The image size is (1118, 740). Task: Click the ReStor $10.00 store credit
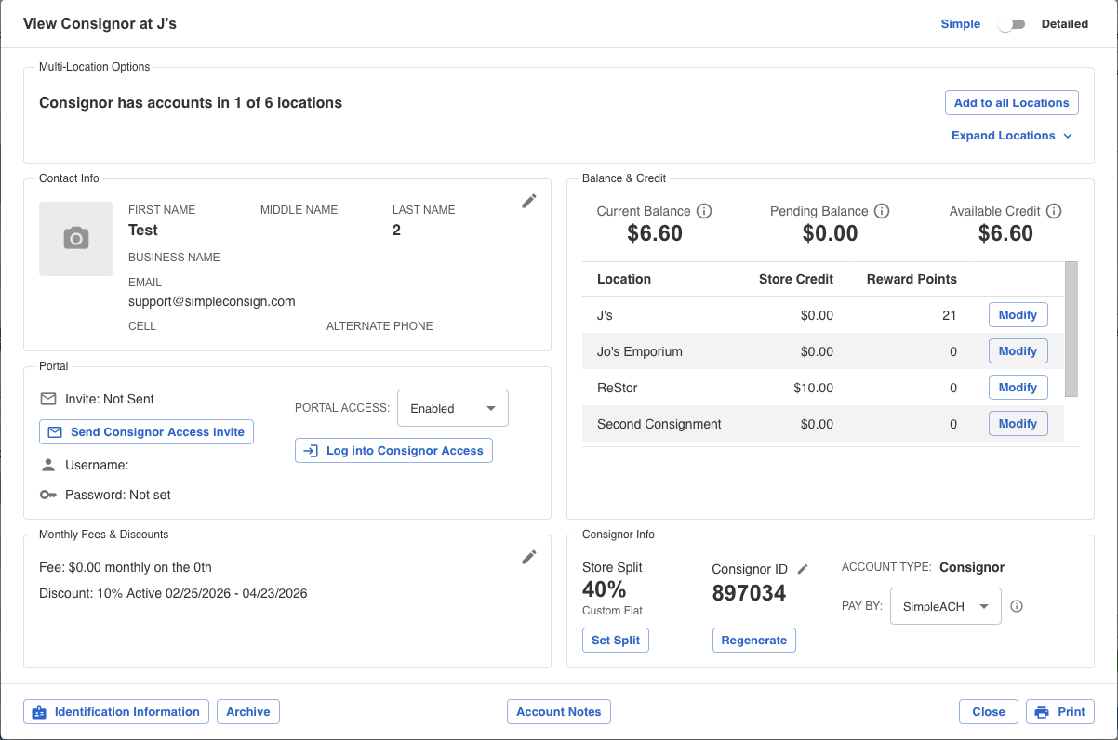point(814,388)
